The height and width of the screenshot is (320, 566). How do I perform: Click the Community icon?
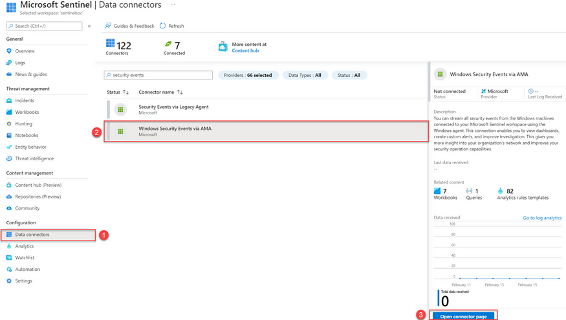point(9,208)
